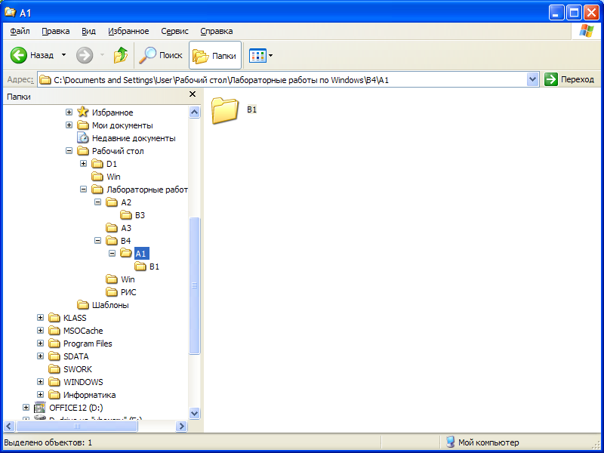Expand the Информатика folder node
The image size is (604, 453).
[40, 395]
